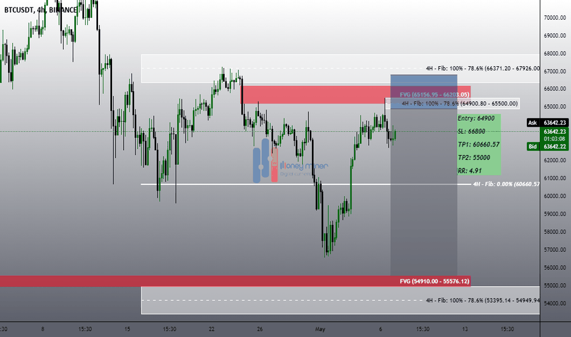Viewport: 571px width, 337px height.
Task: Select the gray profit-target zone of the short position
Action: click(x=424, y=192)
